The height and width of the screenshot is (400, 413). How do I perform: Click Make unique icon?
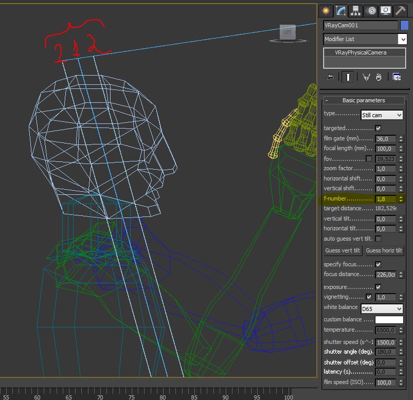pyautogui.click(x=366, y=77)
